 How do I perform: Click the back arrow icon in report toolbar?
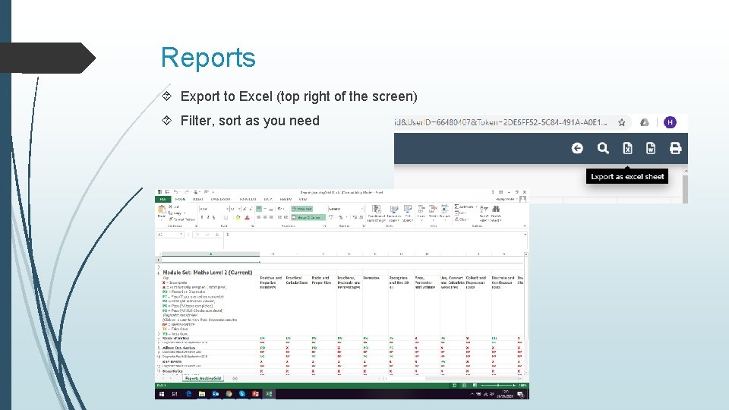tap(577, 148)
